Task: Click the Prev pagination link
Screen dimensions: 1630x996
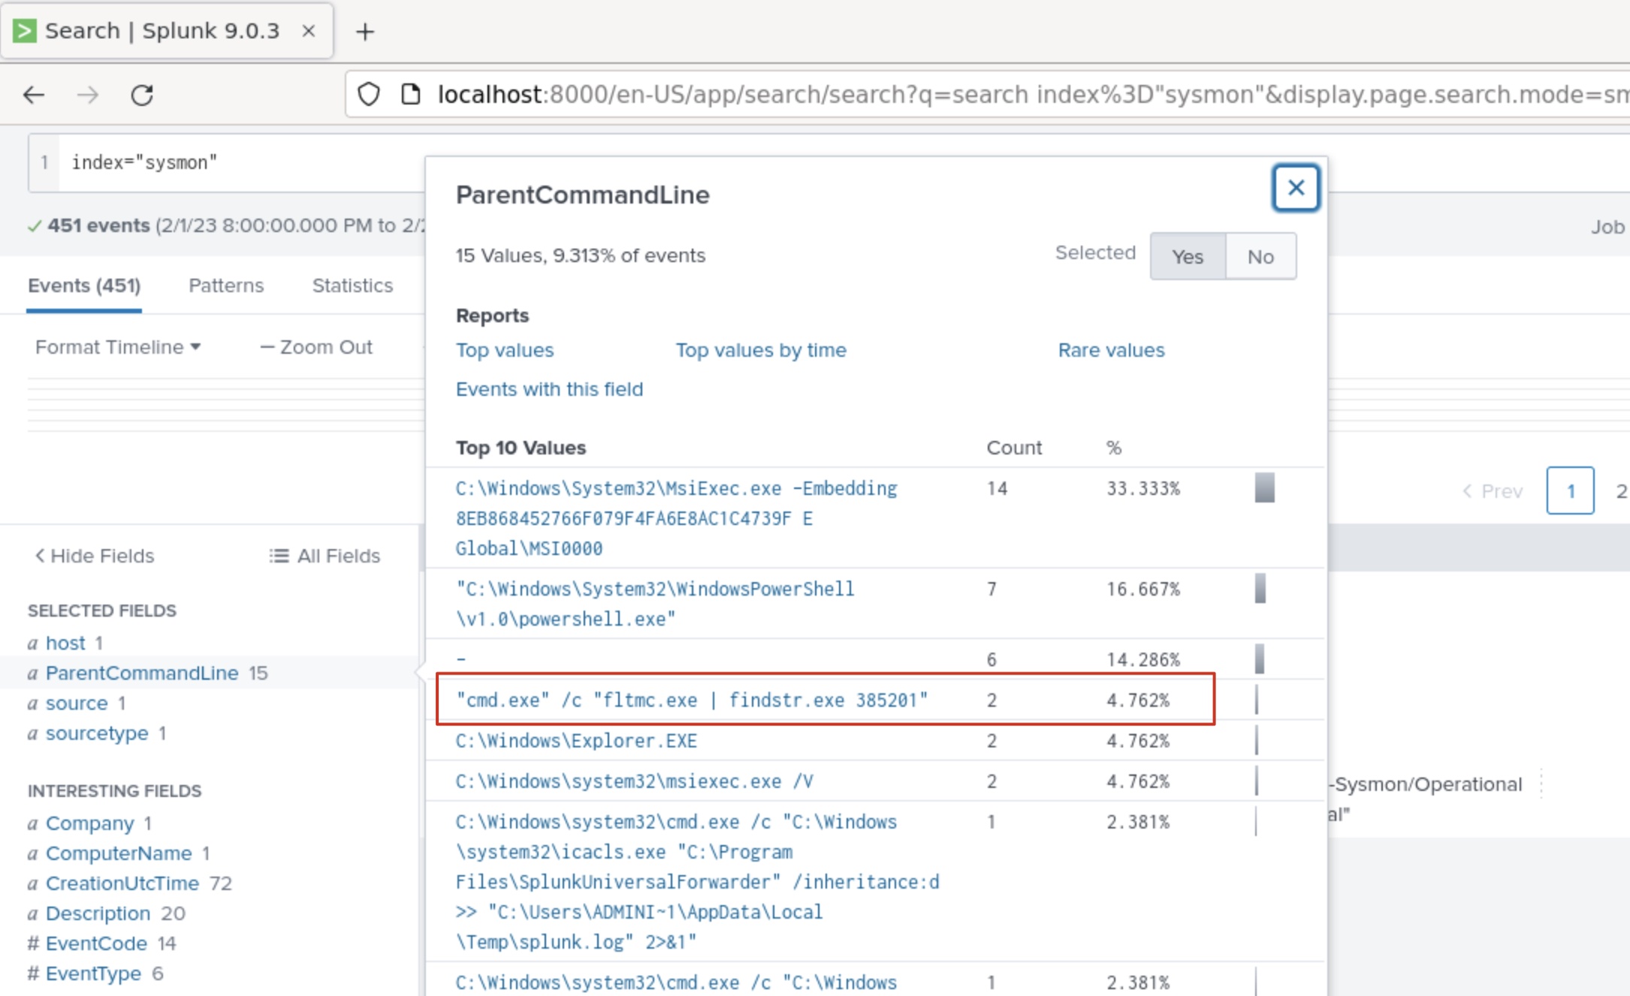Action: pos(1493,491)
